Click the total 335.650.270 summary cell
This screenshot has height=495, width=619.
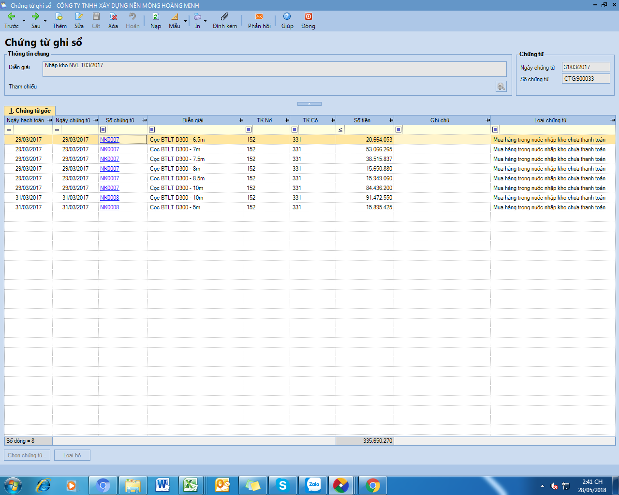(x=365, y=441)
